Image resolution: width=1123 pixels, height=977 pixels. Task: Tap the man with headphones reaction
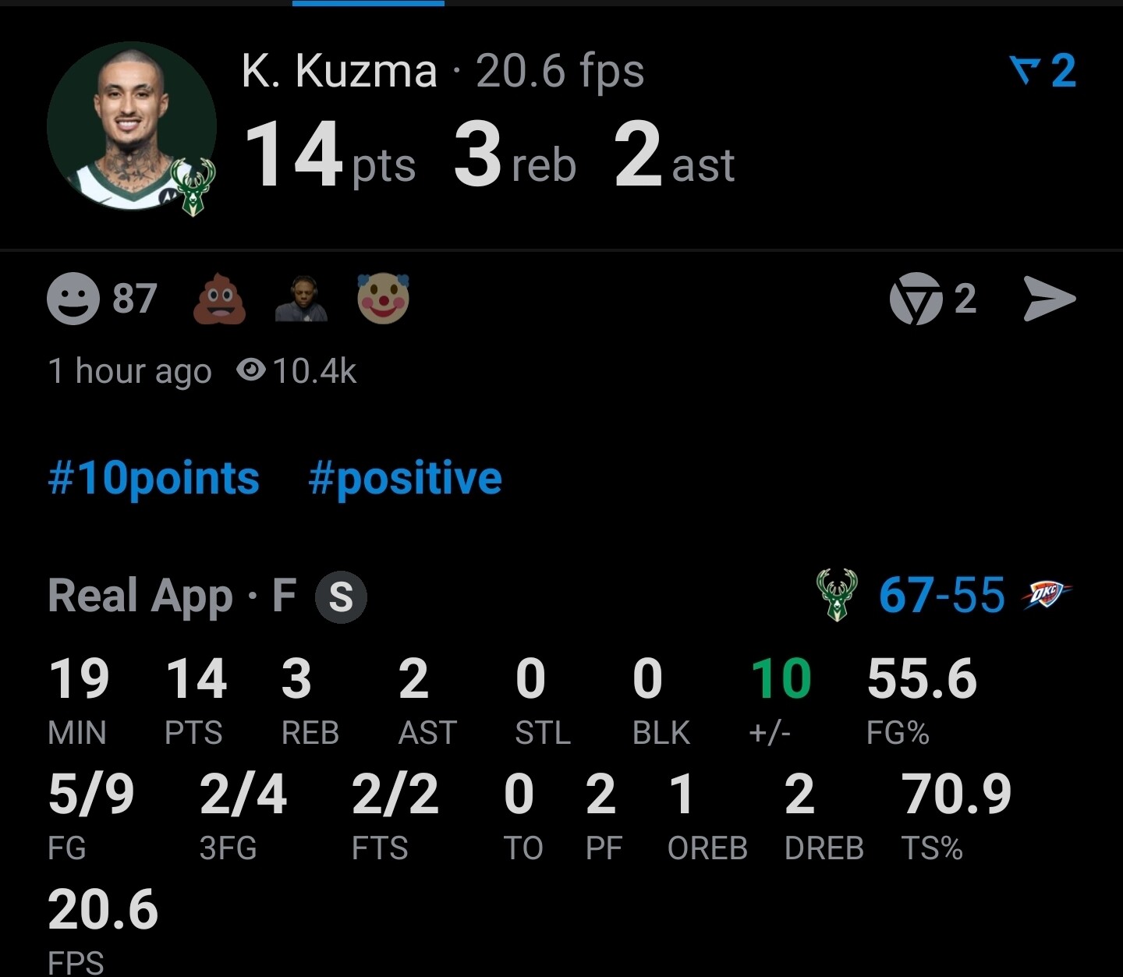click(301, 299)
